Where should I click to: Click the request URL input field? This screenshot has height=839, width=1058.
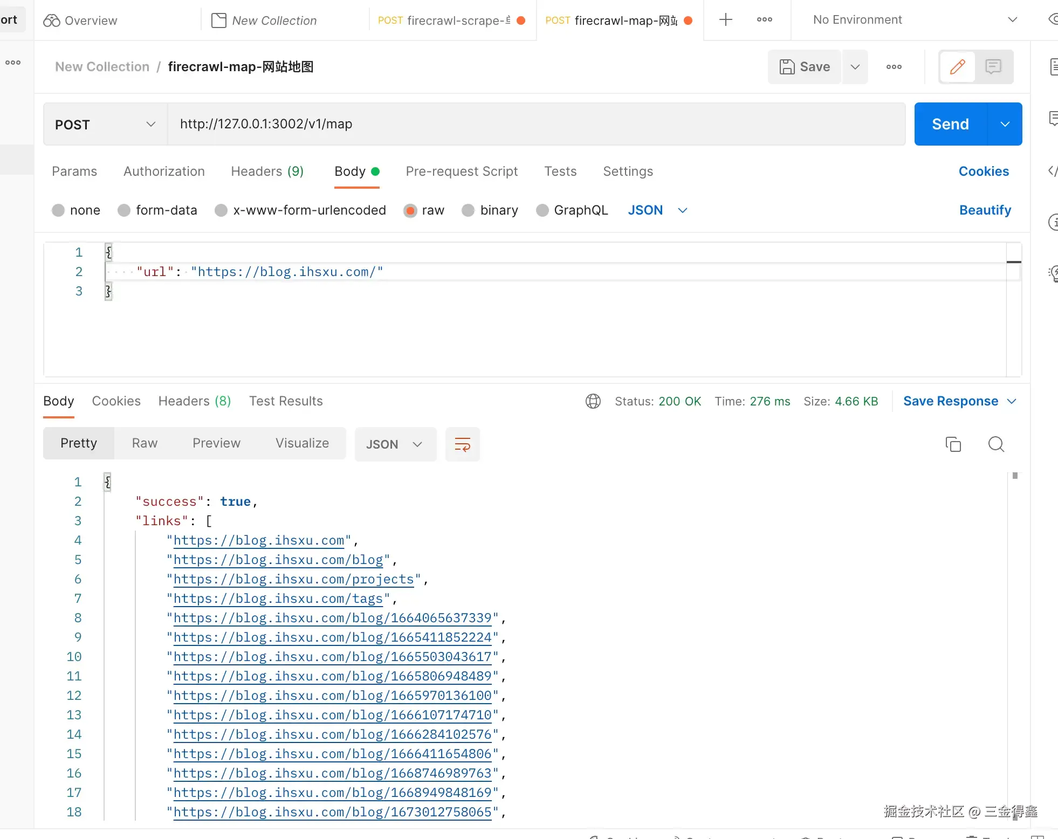tap(536, 124)
